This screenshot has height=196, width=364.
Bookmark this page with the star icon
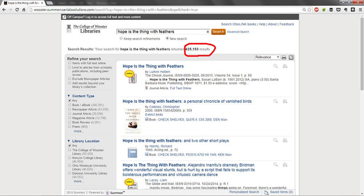pyautogui.click(x=309, y=10)
